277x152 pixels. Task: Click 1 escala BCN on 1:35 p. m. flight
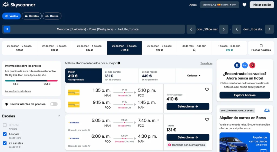point(124,96)
